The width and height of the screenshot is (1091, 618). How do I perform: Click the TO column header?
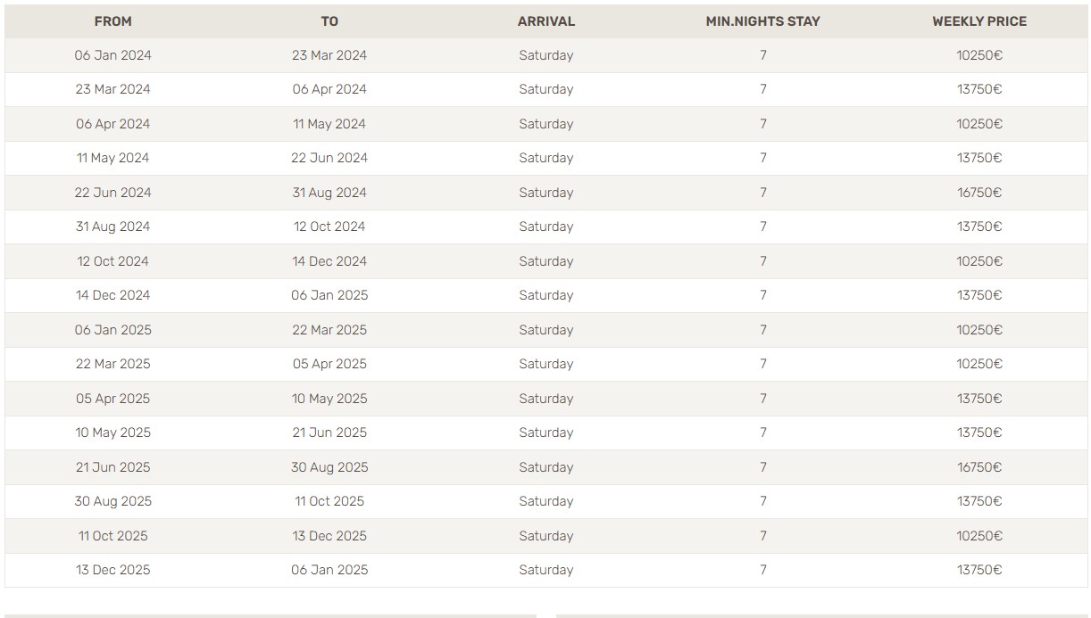point(329,21)
